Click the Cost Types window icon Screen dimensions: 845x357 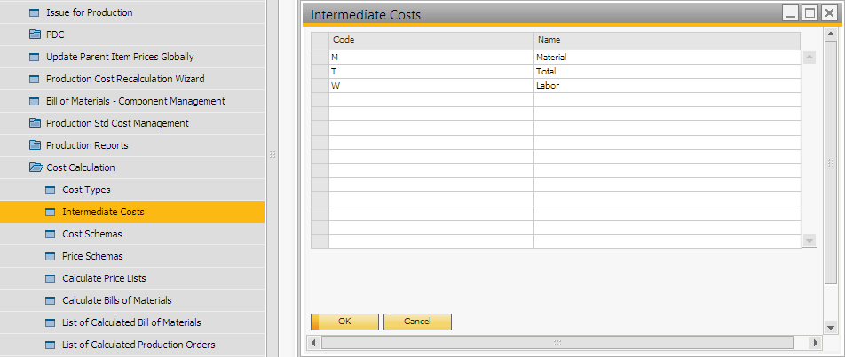(51, 190)
